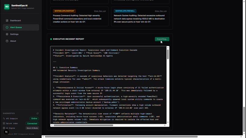Click the AI Engine chip icon
The image size is (246, 138).
4,128
